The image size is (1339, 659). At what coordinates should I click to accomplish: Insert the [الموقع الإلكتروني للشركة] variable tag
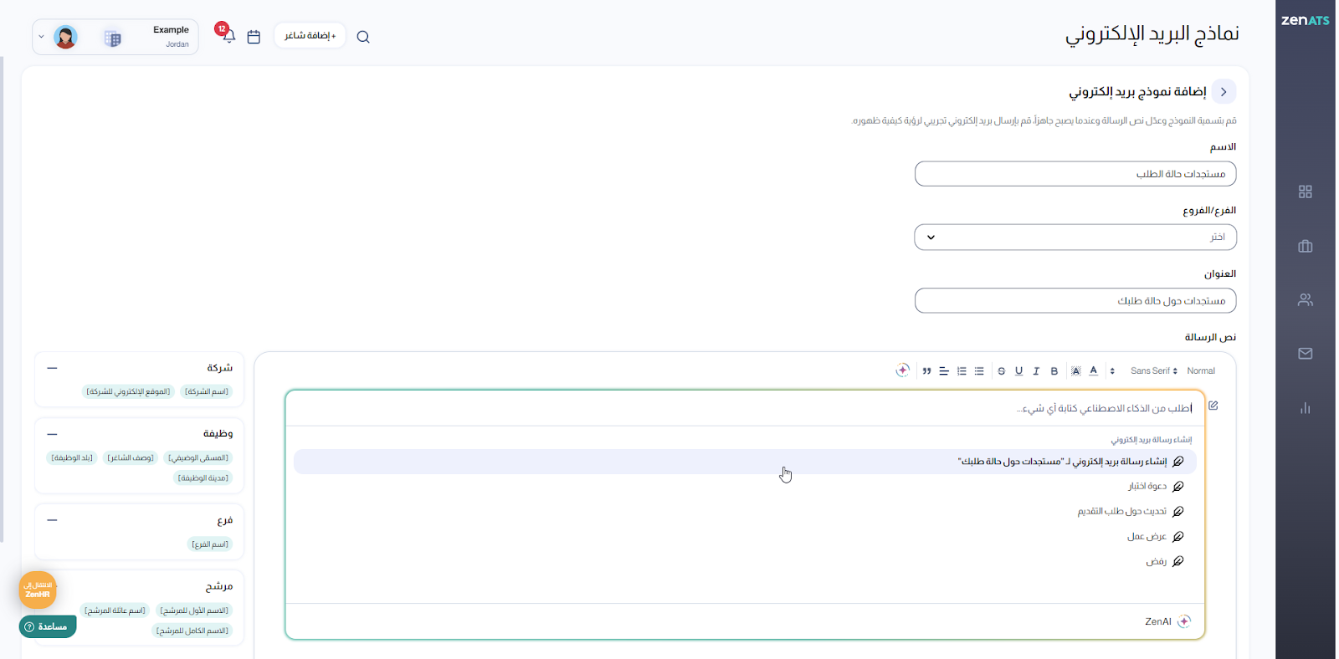tap(128, 391)
